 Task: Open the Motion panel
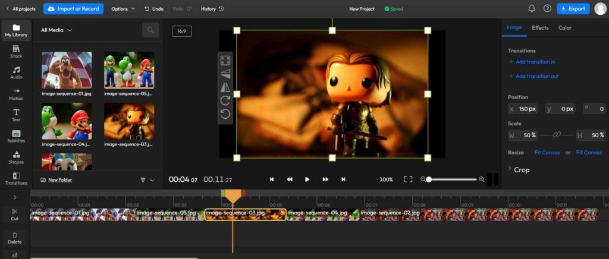(16, 94)
